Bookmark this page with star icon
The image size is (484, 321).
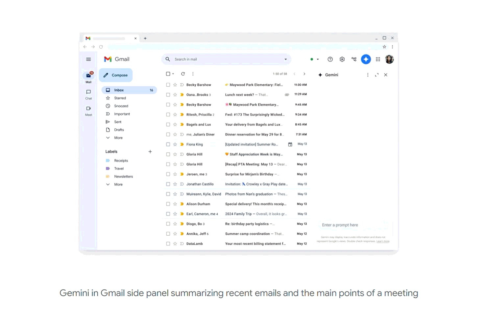384,47
